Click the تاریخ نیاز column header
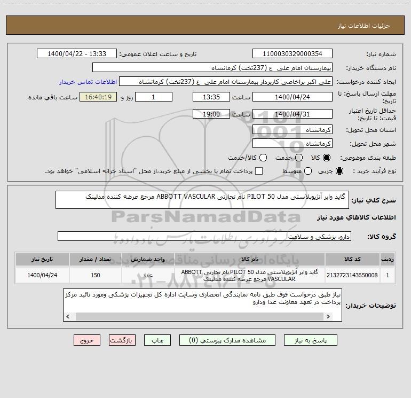This screenshot has width=411, height=398. [42, 260]
